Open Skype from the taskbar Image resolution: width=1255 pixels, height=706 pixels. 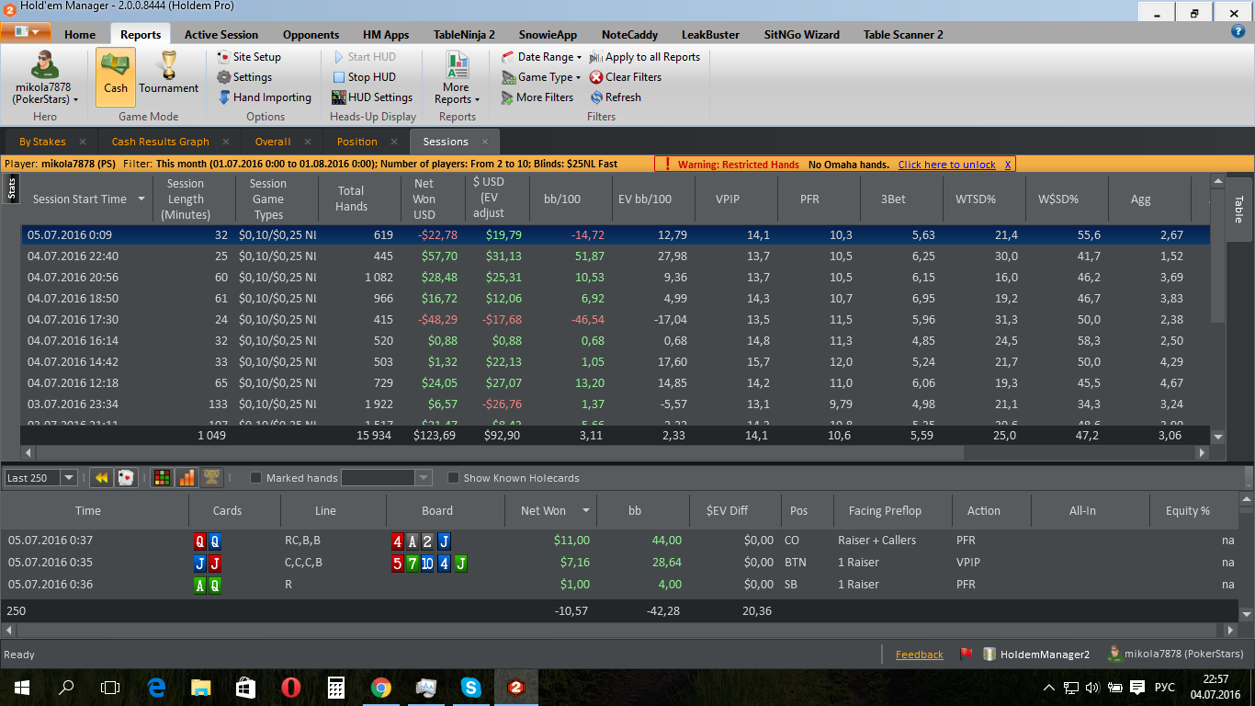[470, 687]
